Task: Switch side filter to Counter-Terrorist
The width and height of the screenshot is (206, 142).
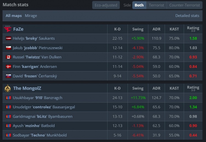Action: 185,5
